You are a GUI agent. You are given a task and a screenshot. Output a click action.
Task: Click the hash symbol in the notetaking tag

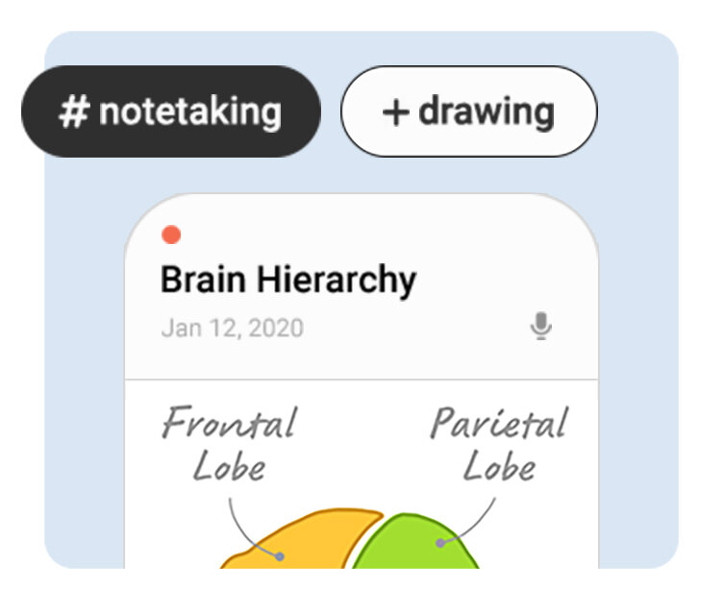[73, 112]
